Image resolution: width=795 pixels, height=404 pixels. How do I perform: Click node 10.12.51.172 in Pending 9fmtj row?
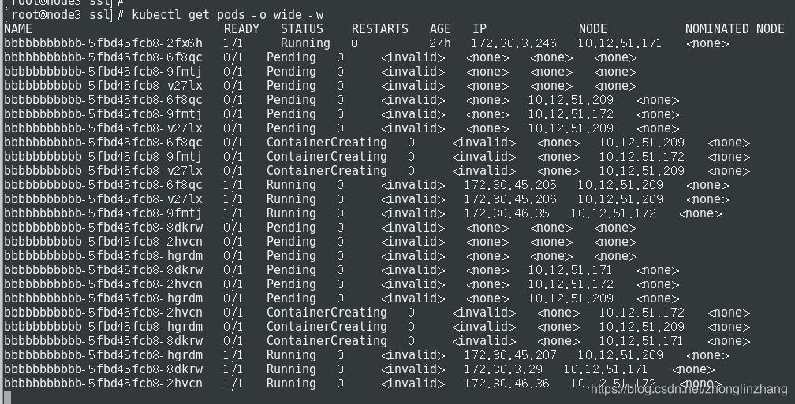tap(570, 114)
